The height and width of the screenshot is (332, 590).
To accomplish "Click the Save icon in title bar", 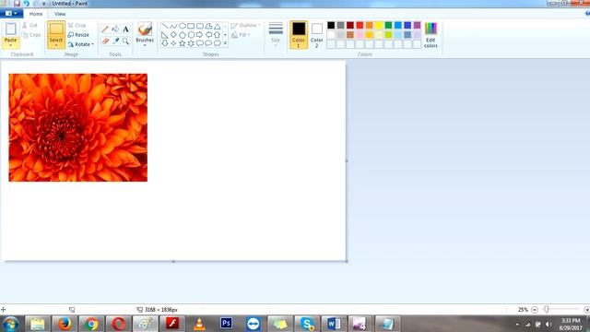I will coord(17,4).
